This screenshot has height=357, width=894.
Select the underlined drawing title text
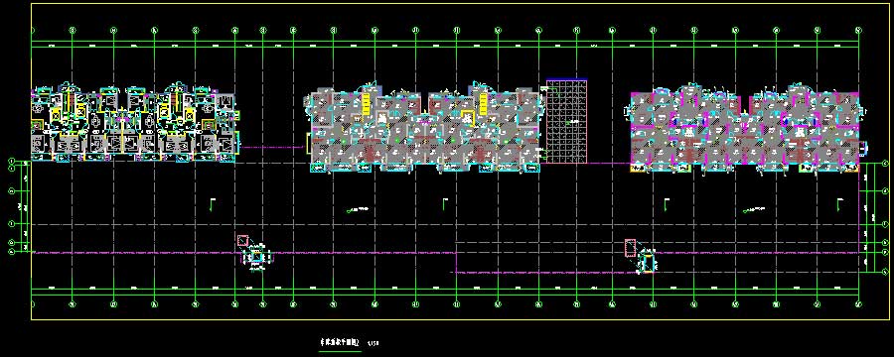click(x=339, y=343)
